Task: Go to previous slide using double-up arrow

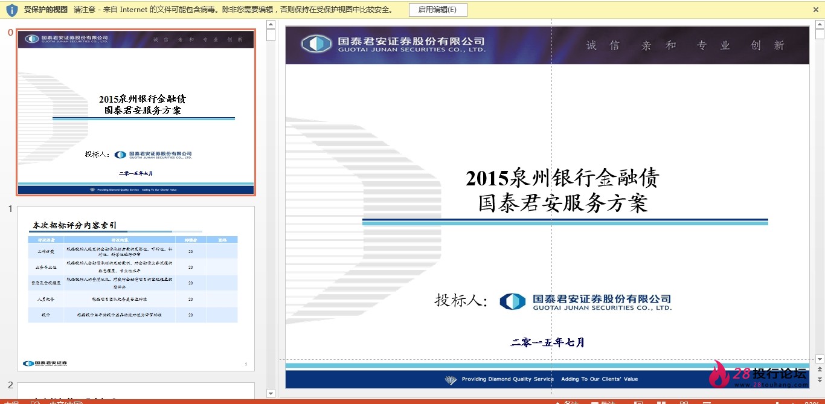Action: (820, 370)
